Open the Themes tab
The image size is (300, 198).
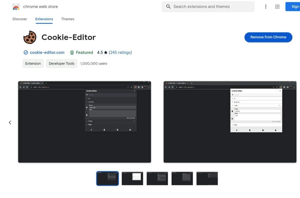pos(68,19)
